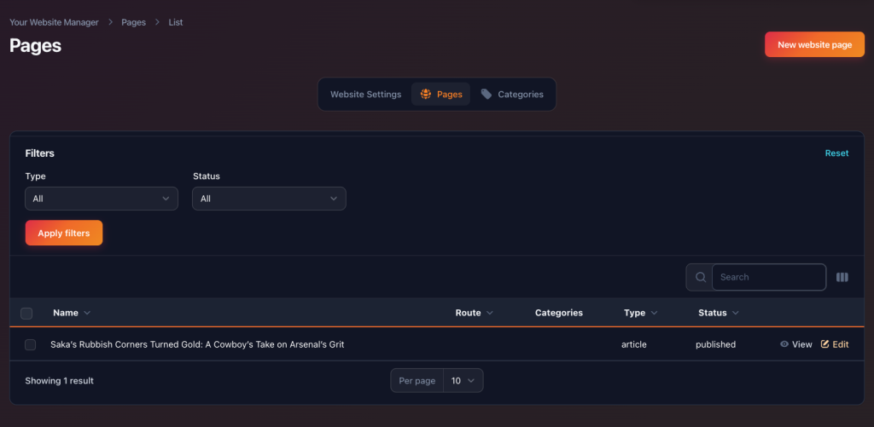Viewport: 874px width, 427px height.
Task: Open the Status filter dropdown
Action: [x=269, y=199]
